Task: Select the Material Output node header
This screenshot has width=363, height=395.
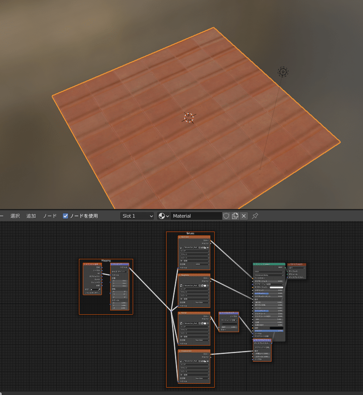Action: pos(297,264)
